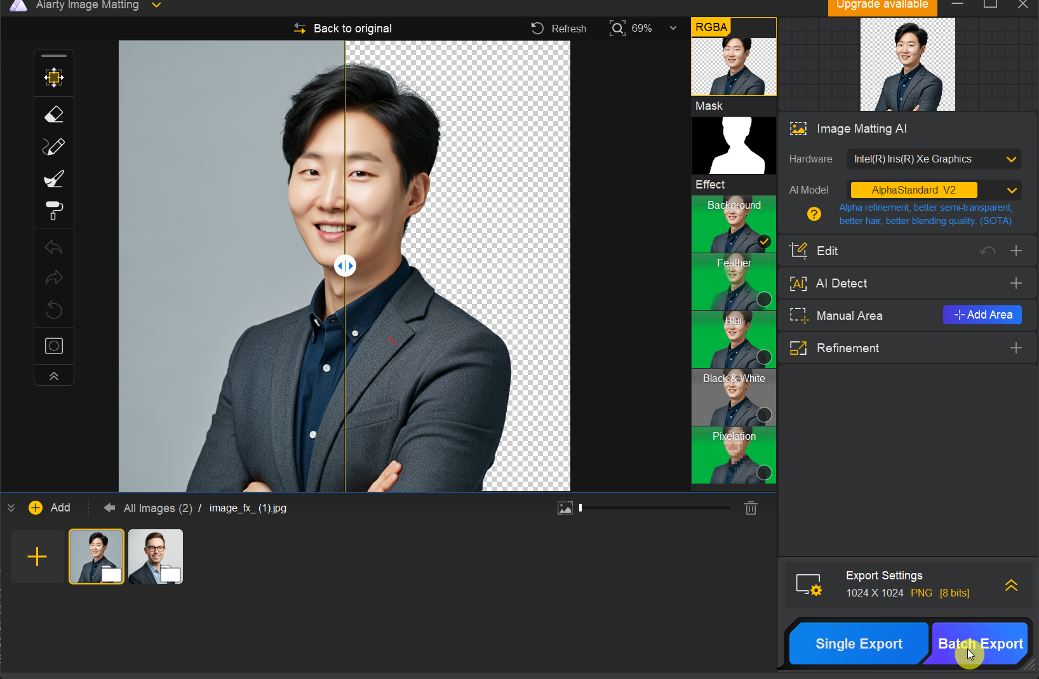Open the AI Model AlphaStandard V2 dropdown
The image size is (1039, 679).
point(934,190)
